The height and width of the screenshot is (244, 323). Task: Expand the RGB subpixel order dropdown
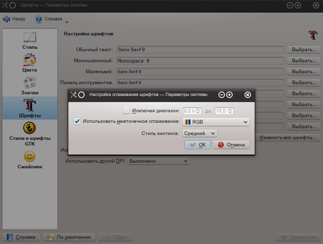click(216, 122)
